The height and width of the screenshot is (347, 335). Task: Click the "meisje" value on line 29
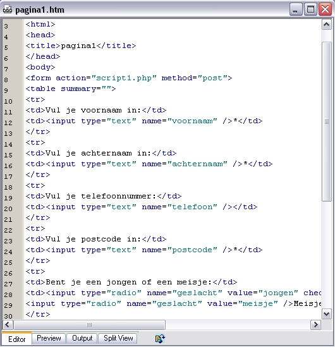point(258,303)
